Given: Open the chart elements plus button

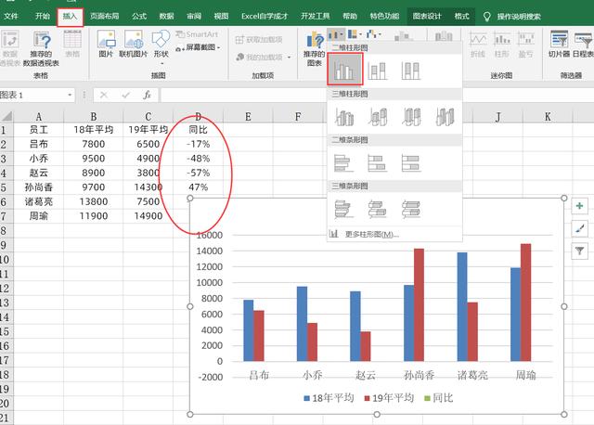Looking at the screenshot, I should 579,206.
